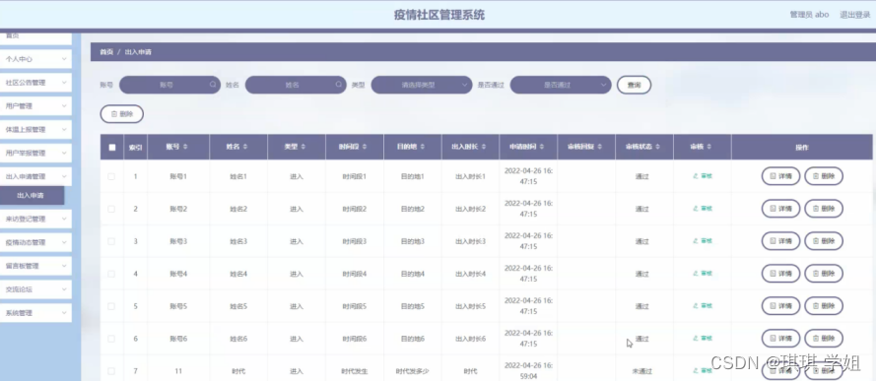Check the box for row 5 (账号5)
The width and height of the screenshot is (876, 381).
coord(111,306)
